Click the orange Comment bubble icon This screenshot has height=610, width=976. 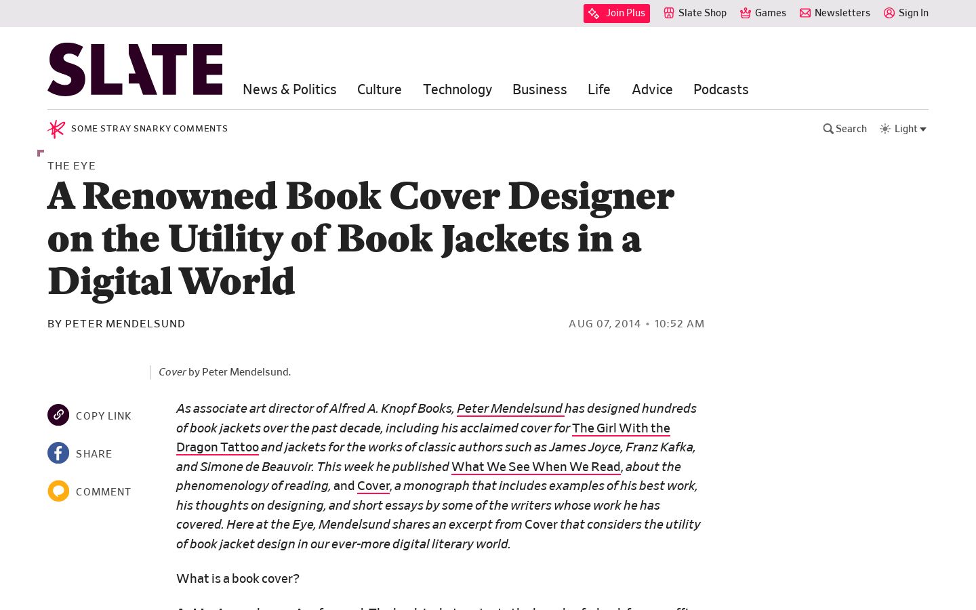point(58,491)
